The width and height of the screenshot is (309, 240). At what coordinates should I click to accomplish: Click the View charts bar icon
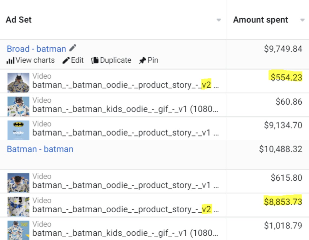tap(10, 61)
